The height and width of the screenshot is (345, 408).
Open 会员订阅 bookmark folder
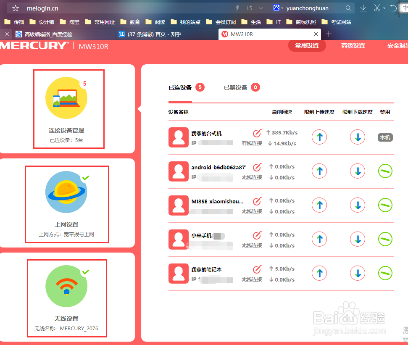pos(221,22)
